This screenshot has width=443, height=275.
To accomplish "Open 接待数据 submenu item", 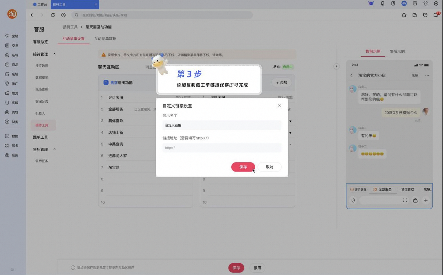I will pyautogui.click(x=42, y=66).
